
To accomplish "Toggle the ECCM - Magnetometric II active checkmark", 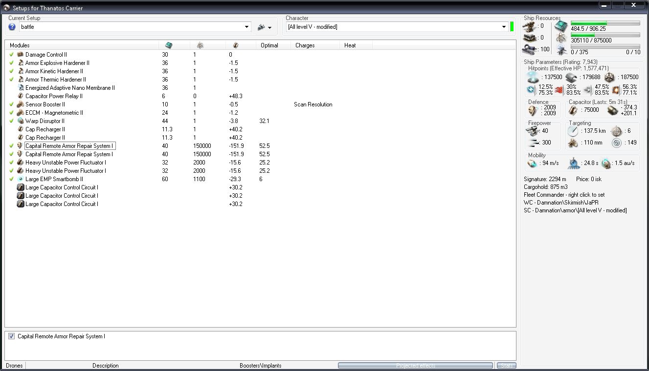I will (12, 113).
